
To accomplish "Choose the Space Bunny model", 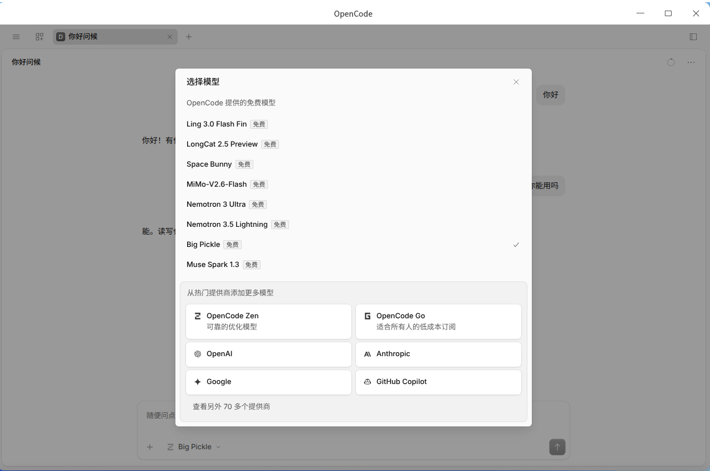I will [354, 164].
